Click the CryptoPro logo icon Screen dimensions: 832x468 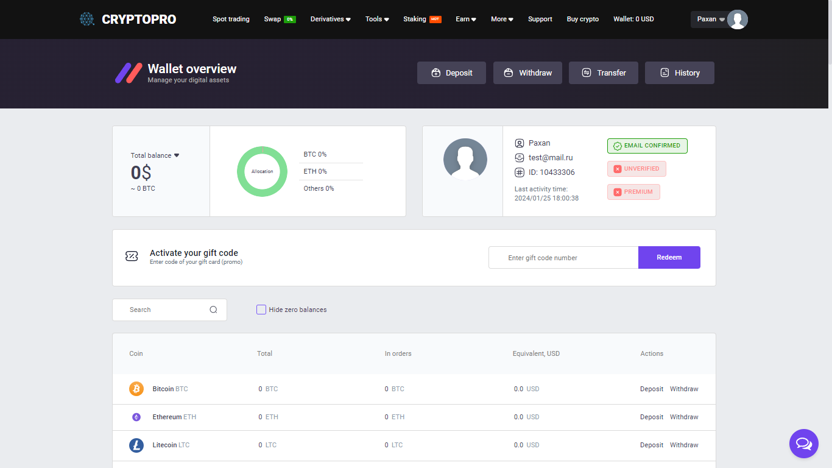pyautogui.click(x=87, y=19)
